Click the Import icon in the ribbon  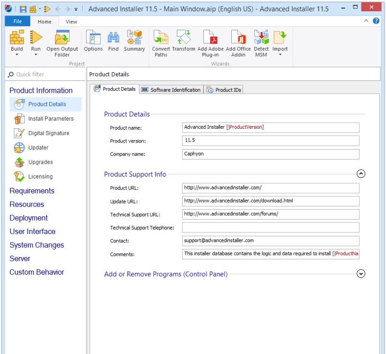click(280, 37)
